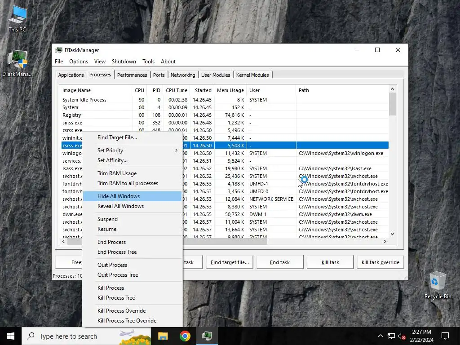This screenshot has height=345, width=460.
Task: Open the Tools menu
Action: (x=148, y=61)
